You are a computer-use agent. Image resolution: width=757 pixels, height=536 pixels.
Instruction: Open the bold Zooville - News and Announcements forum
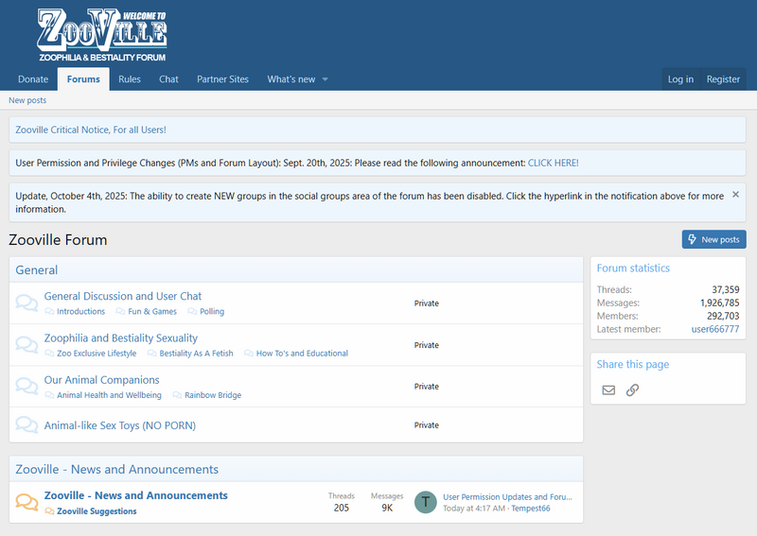point(135,495)
